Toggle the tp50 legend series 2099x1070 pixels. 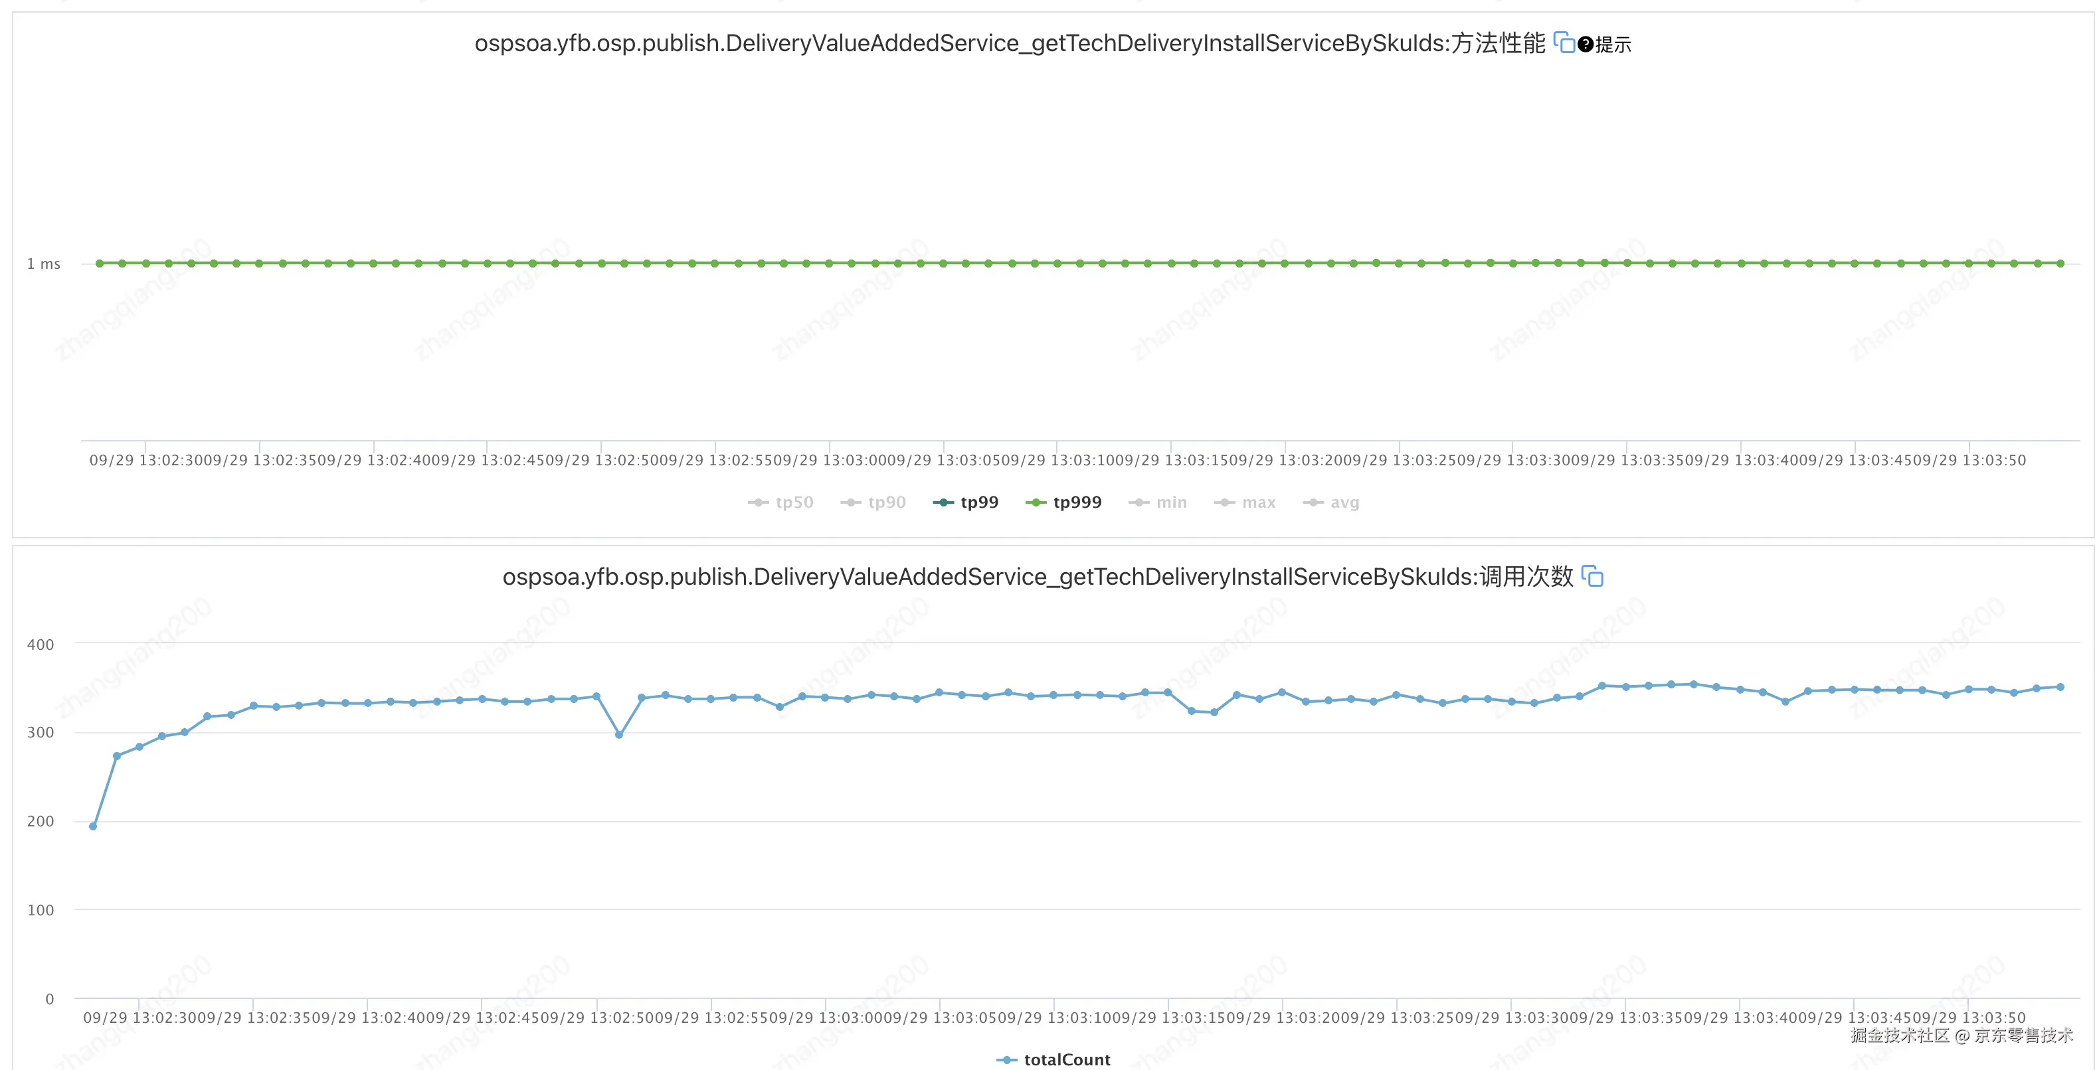[793, 502]
